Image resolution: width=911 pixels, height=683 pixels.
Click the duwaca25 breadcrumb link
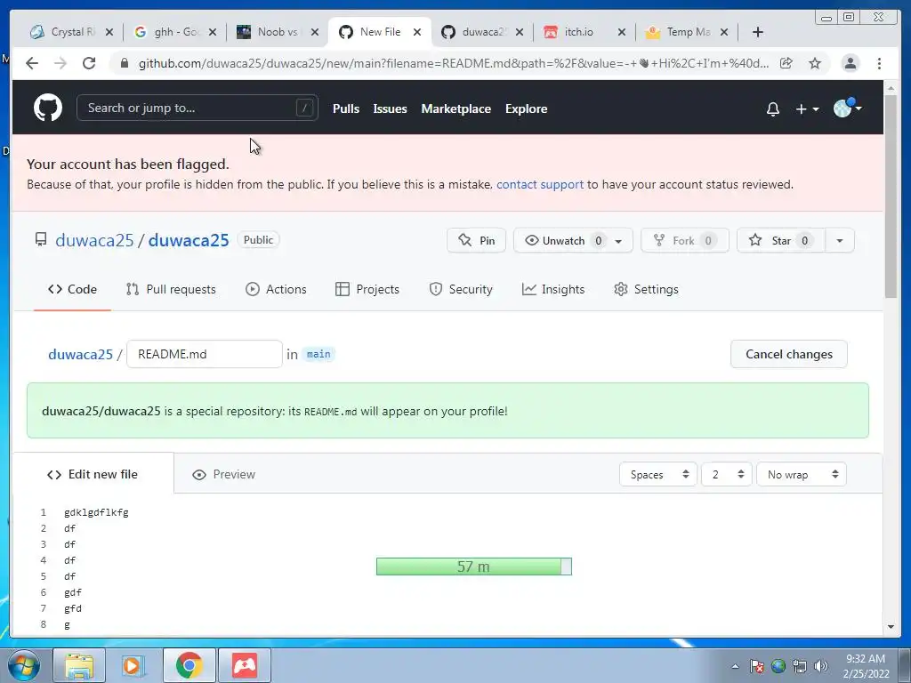point(80,354)
